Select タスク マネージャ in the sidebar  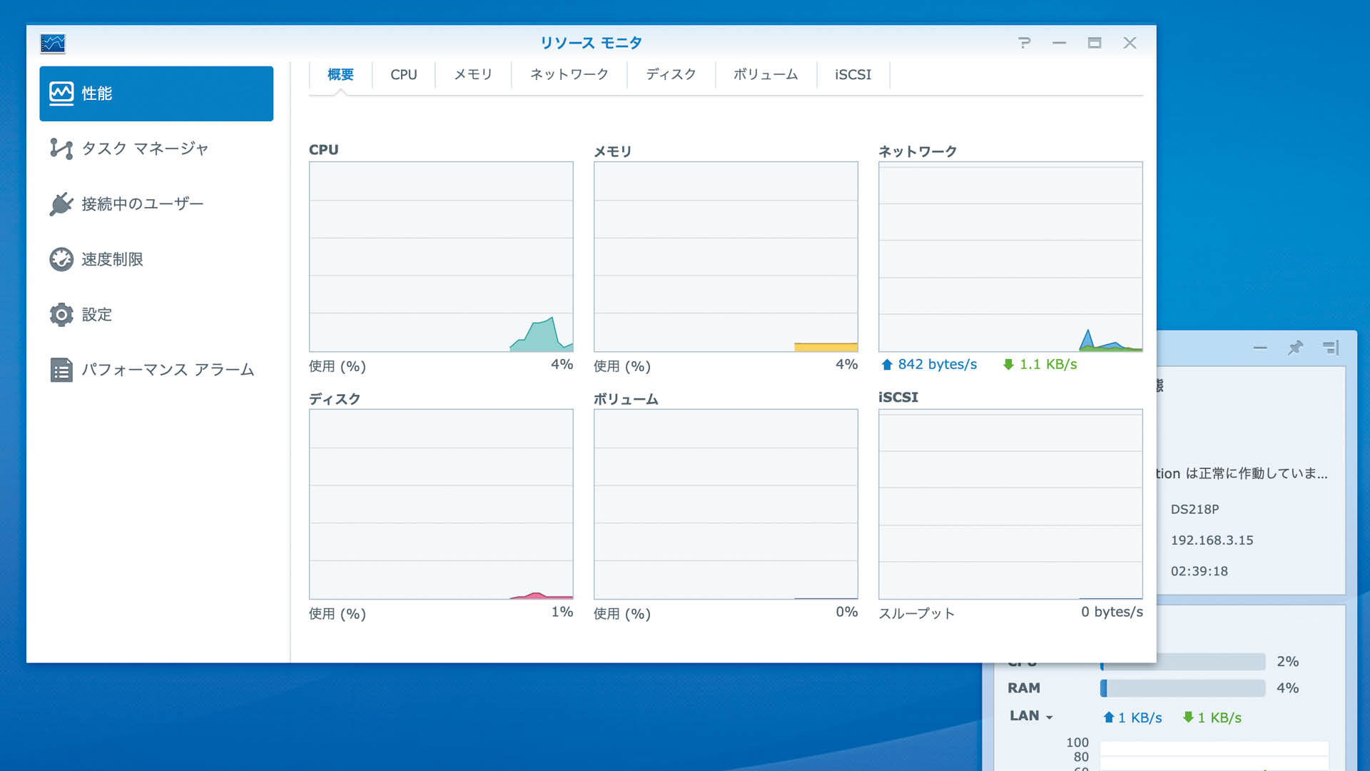coord(156,148)
